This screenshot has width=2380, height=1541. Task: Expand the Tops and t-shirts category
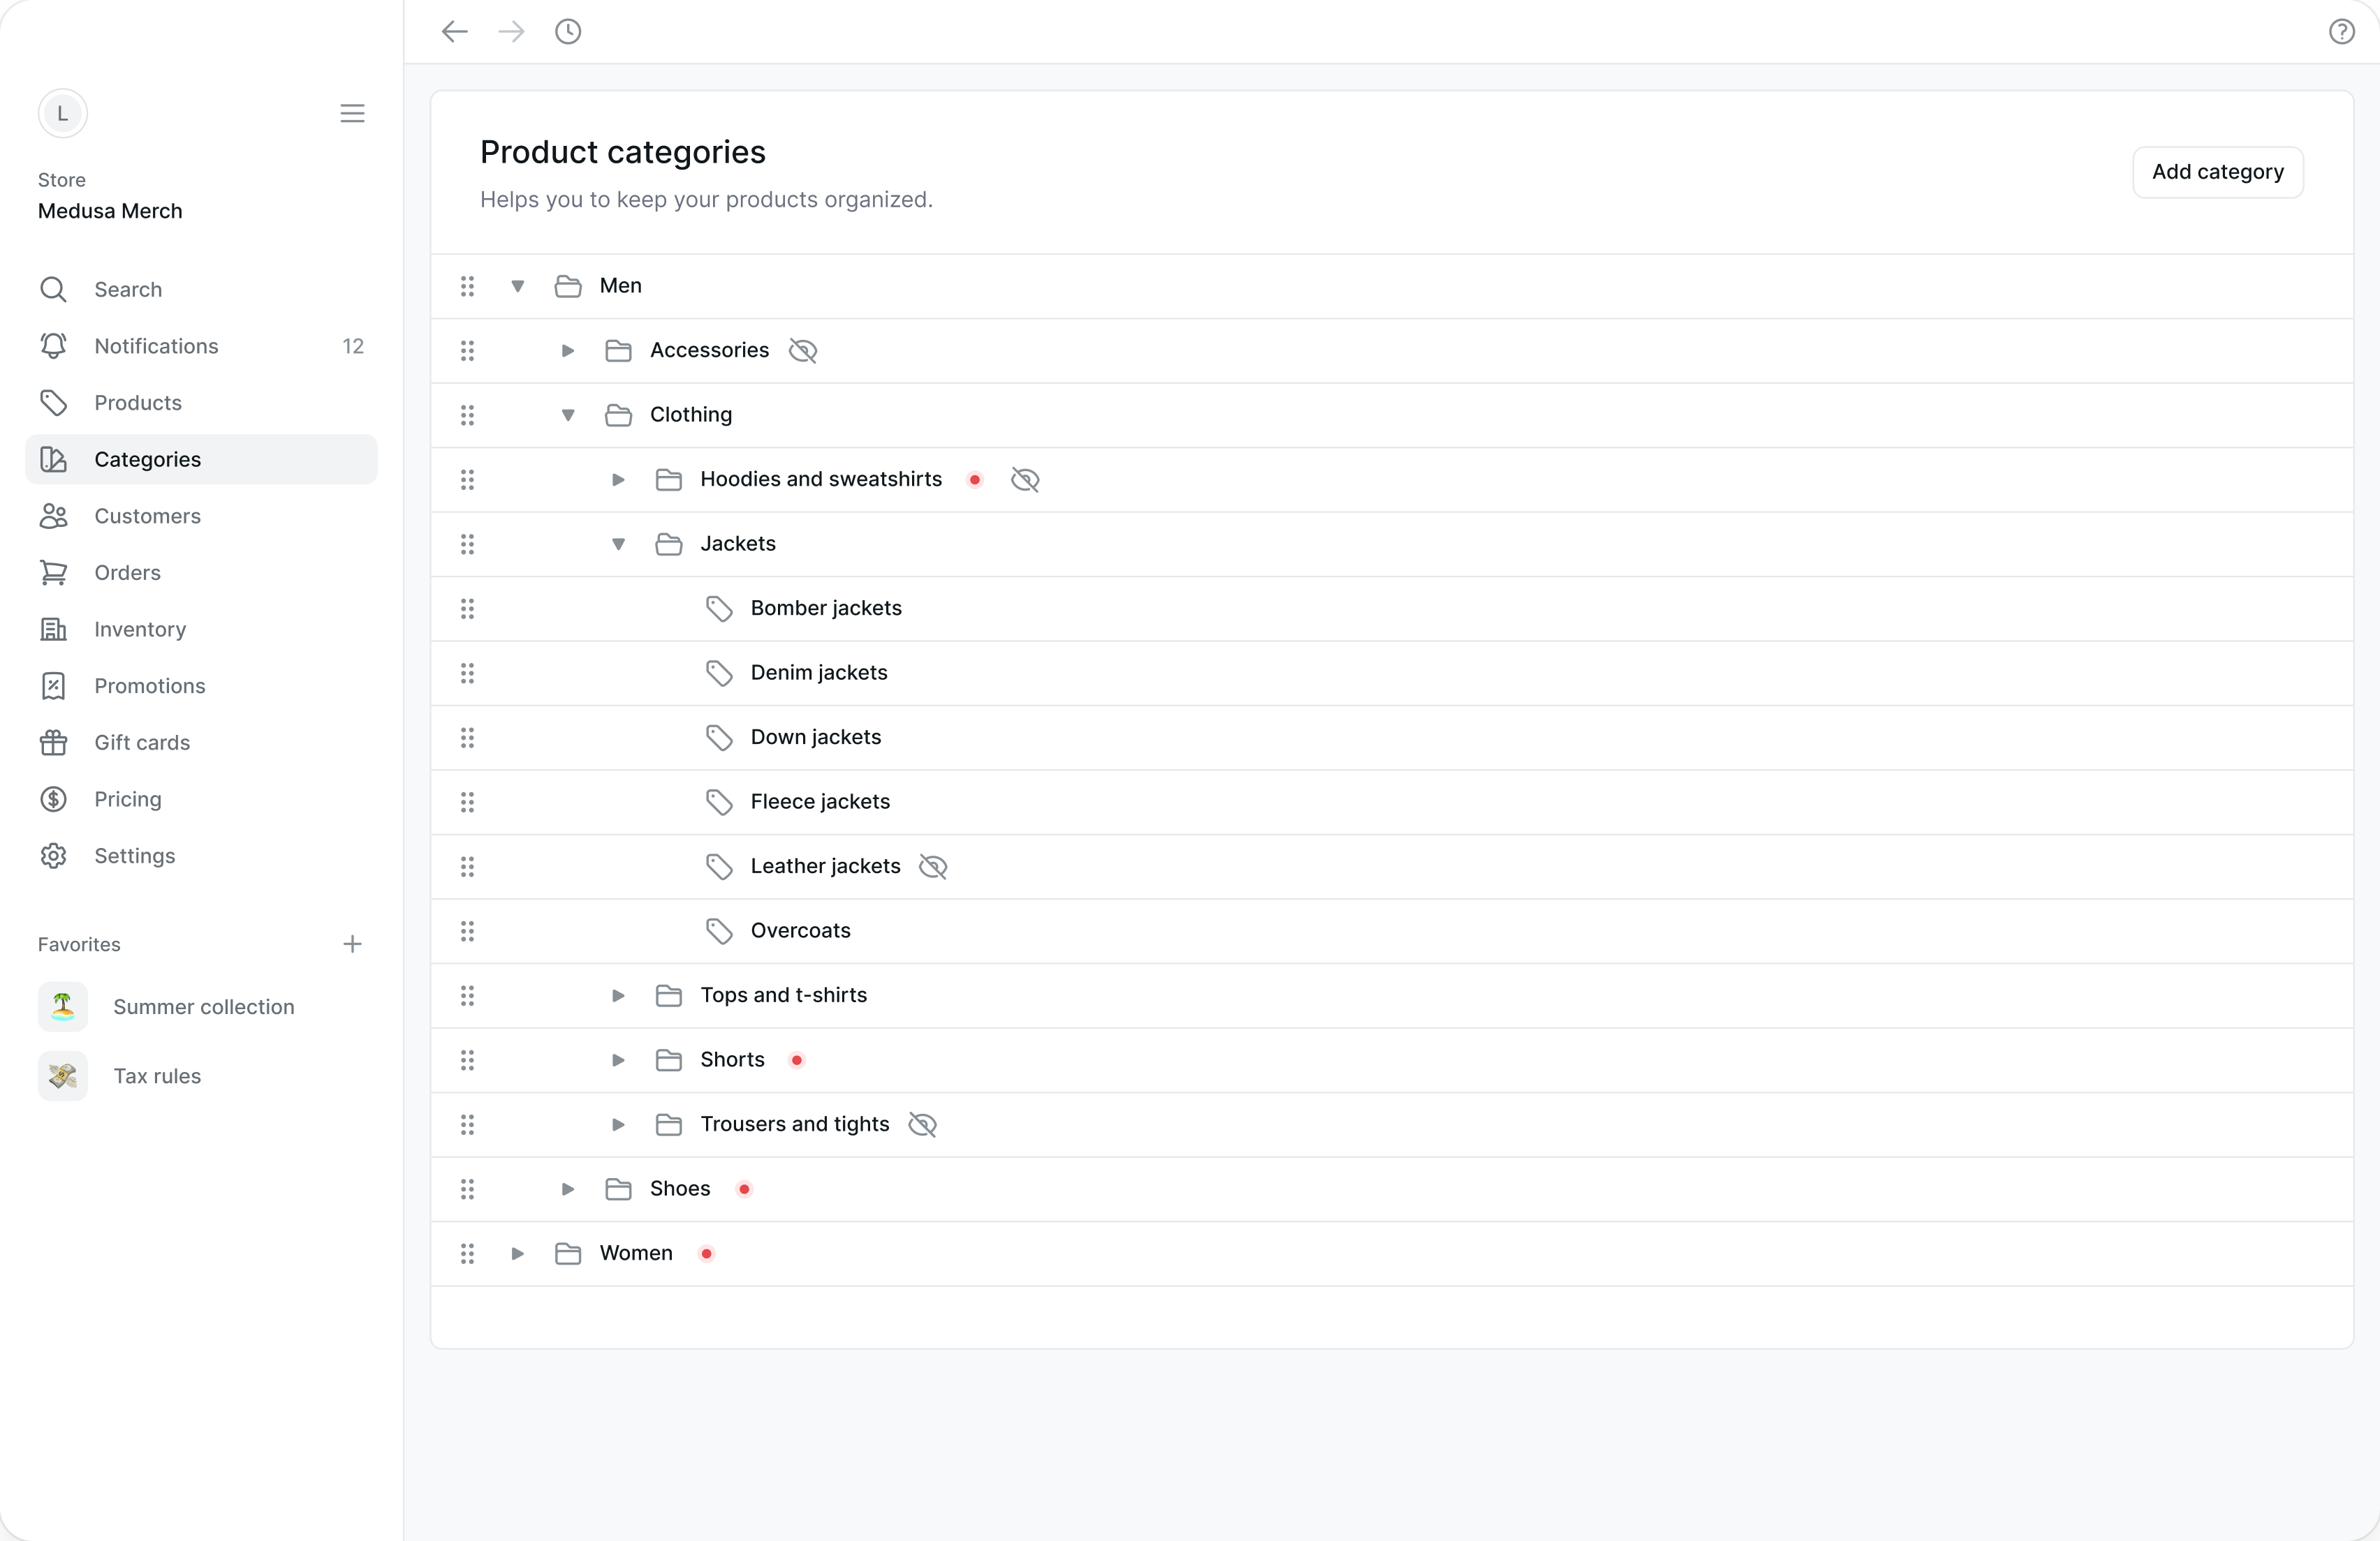click(x=618, y=995)
